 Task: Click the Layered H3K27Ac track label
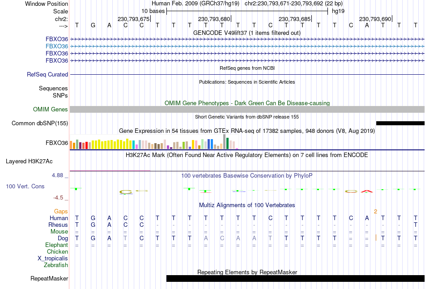(x=29, y=161)
